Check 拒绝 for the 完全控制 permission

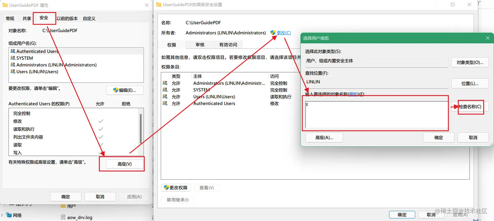[x=126, y=114]
